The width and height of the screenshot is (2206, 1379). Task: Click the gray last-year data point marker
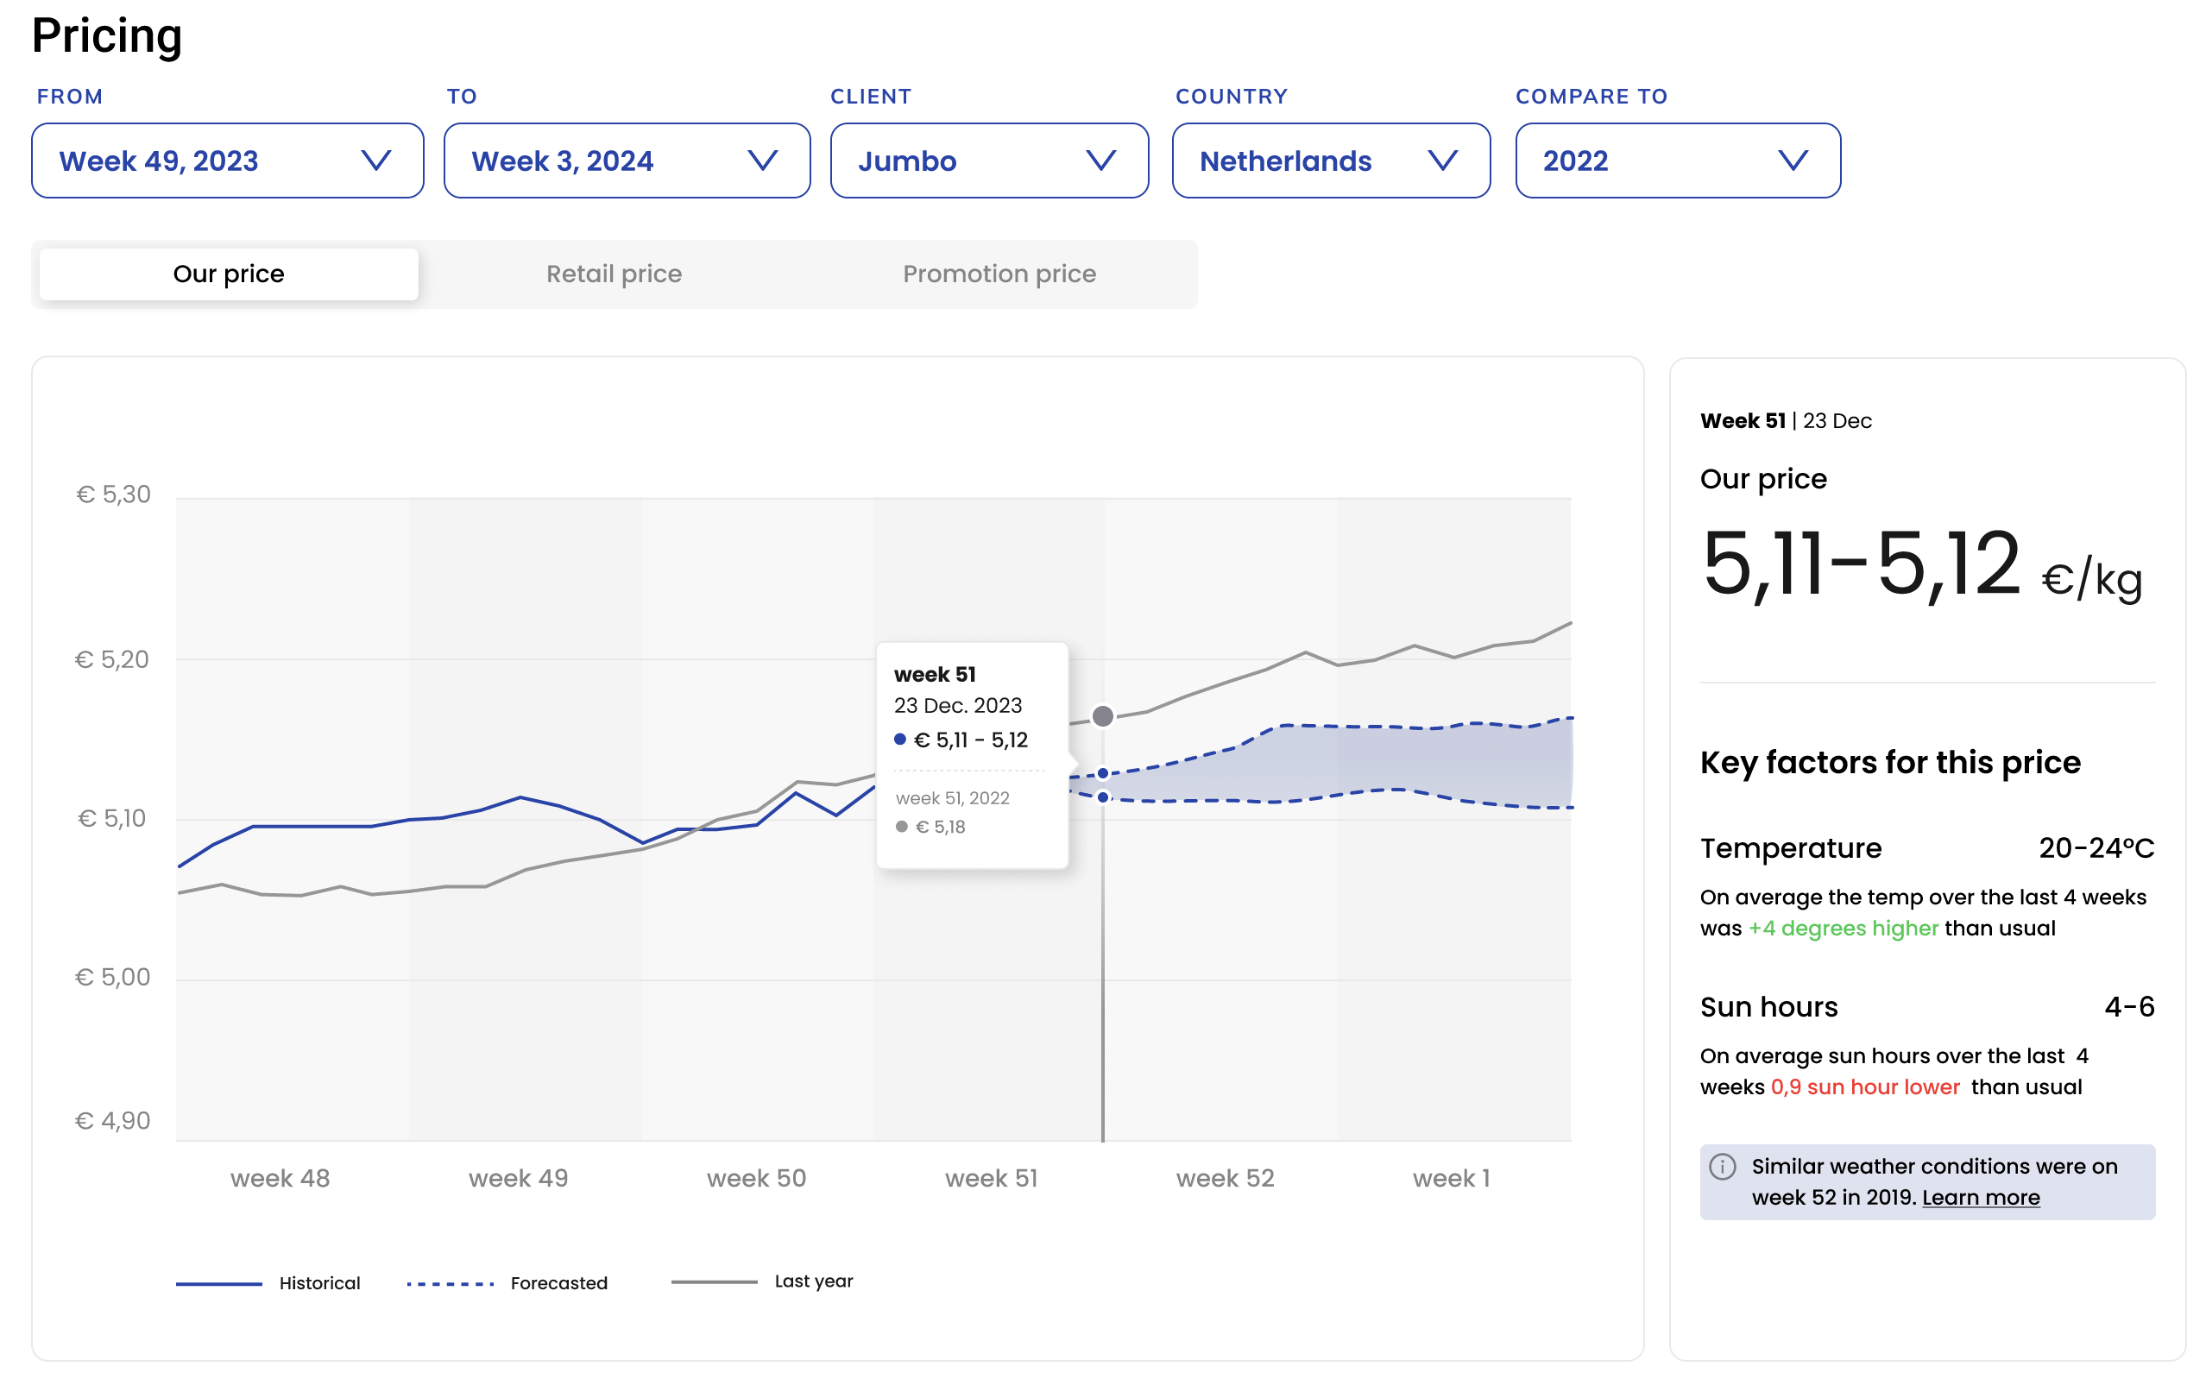point(1102,716)
